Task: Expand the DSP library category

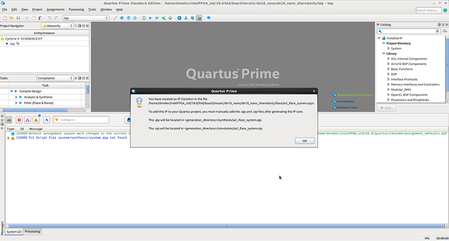Action: click(388, 74)
